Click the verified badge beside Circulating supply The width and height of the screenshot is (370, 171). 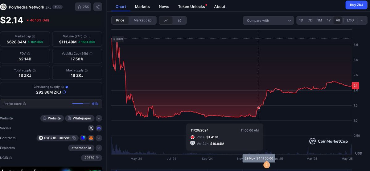pyautogui.click(x=67, y=87)
